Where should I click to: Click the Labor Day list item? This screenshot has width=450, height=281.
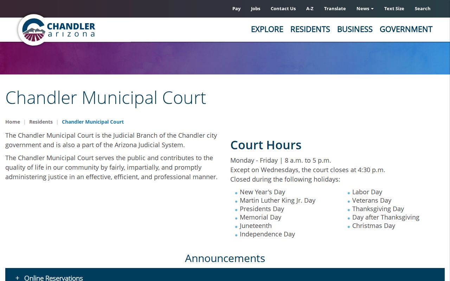coord(367,192)
